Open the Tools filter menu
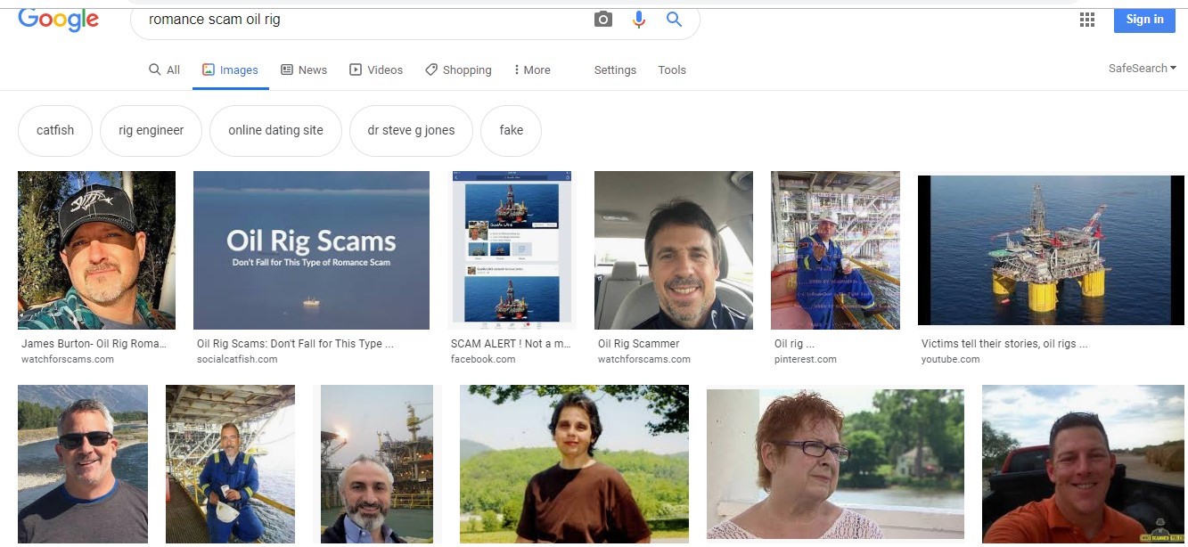Screen dimensions: 1188x547 [x=671, y=70]
